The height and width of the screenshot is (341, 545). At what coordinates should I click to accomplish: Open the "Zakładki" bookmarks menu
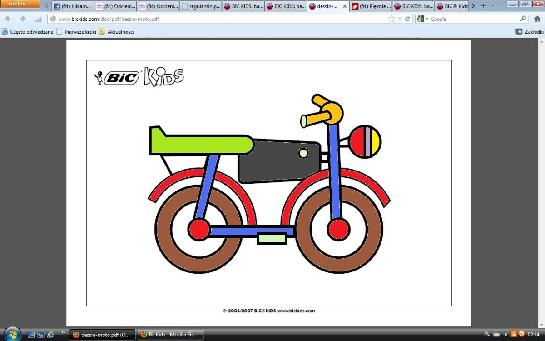(x=530, y=32)
